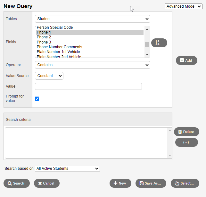Open the Operator dropdown set to Contains

pos(92,65)
